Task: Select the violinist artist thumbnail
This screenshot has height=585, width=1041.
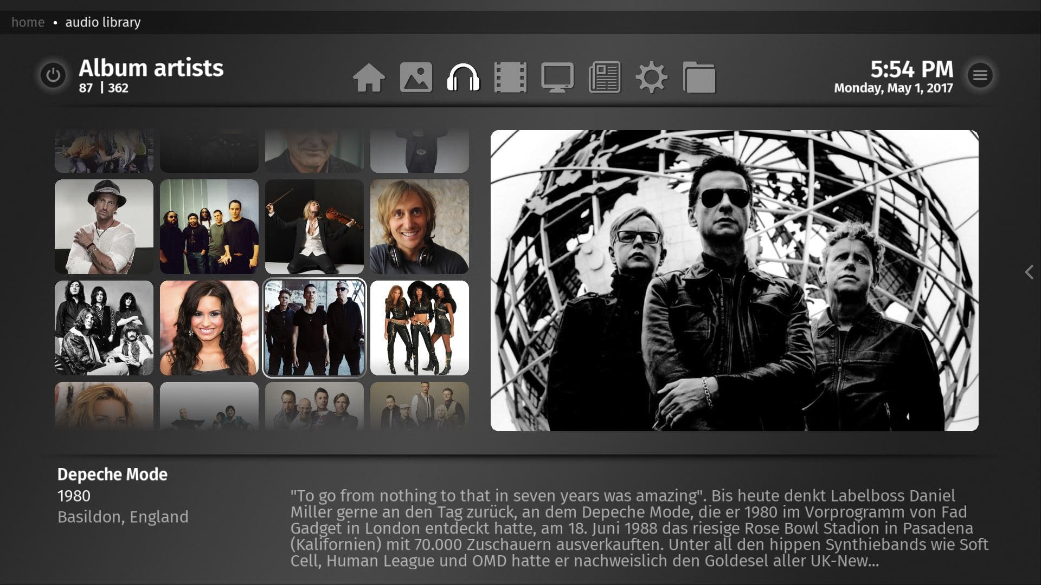Action: (x=314, y=226)
